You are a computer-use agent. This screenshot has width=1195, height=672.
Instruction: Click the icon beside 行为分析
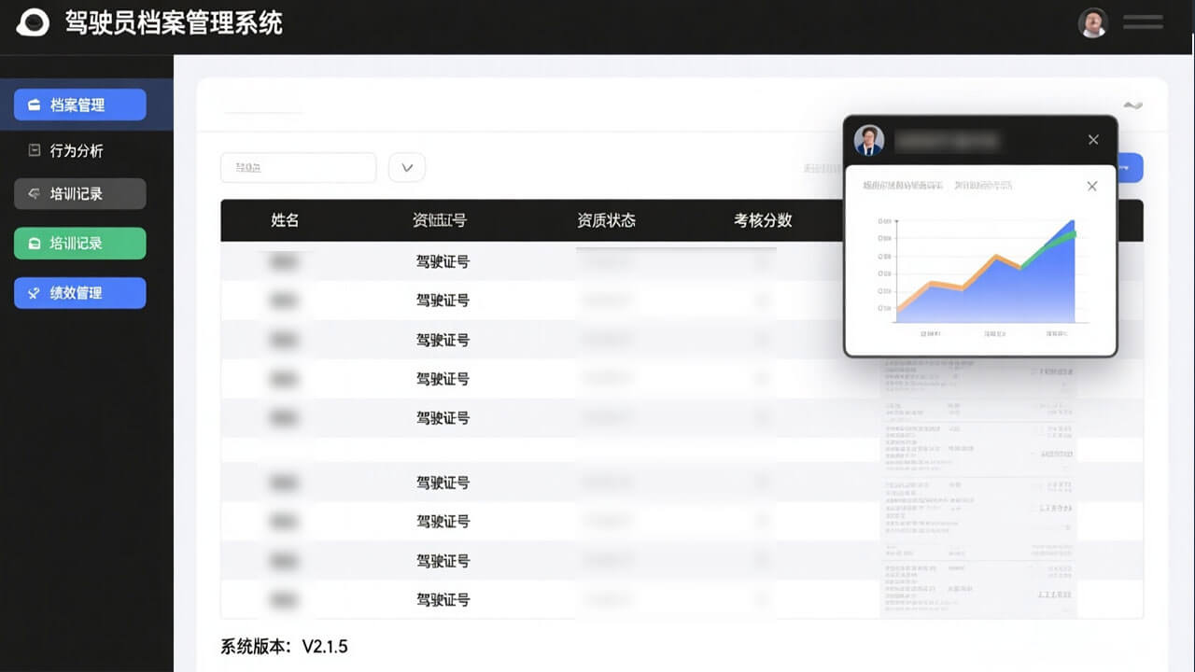click(35, 150)
